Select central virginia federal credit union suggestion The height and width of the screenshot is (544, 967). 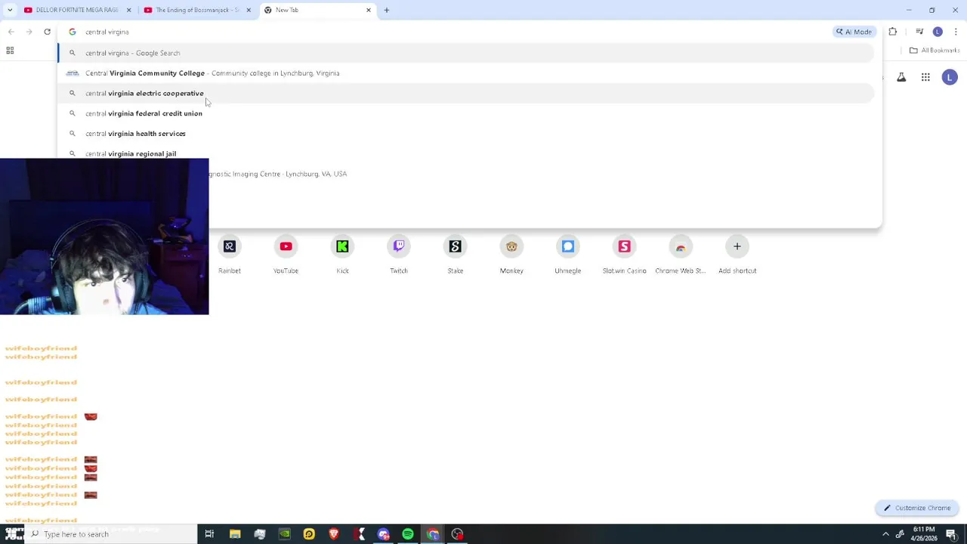(x=466, y=113)
